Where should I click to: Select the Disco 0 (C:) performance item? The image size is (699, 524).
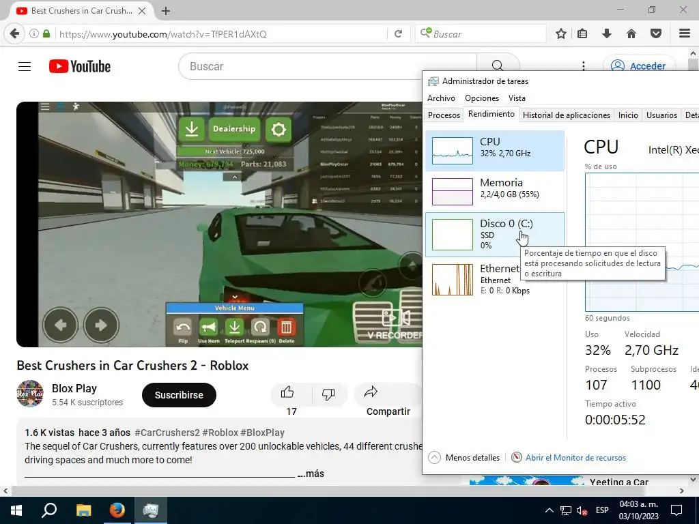pos(495,235)
